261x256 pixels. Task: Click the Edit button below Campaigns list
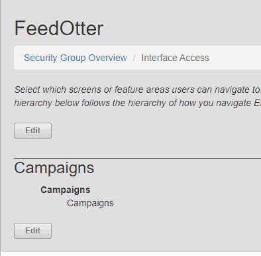pyautogui.click(x=32, y=231)
